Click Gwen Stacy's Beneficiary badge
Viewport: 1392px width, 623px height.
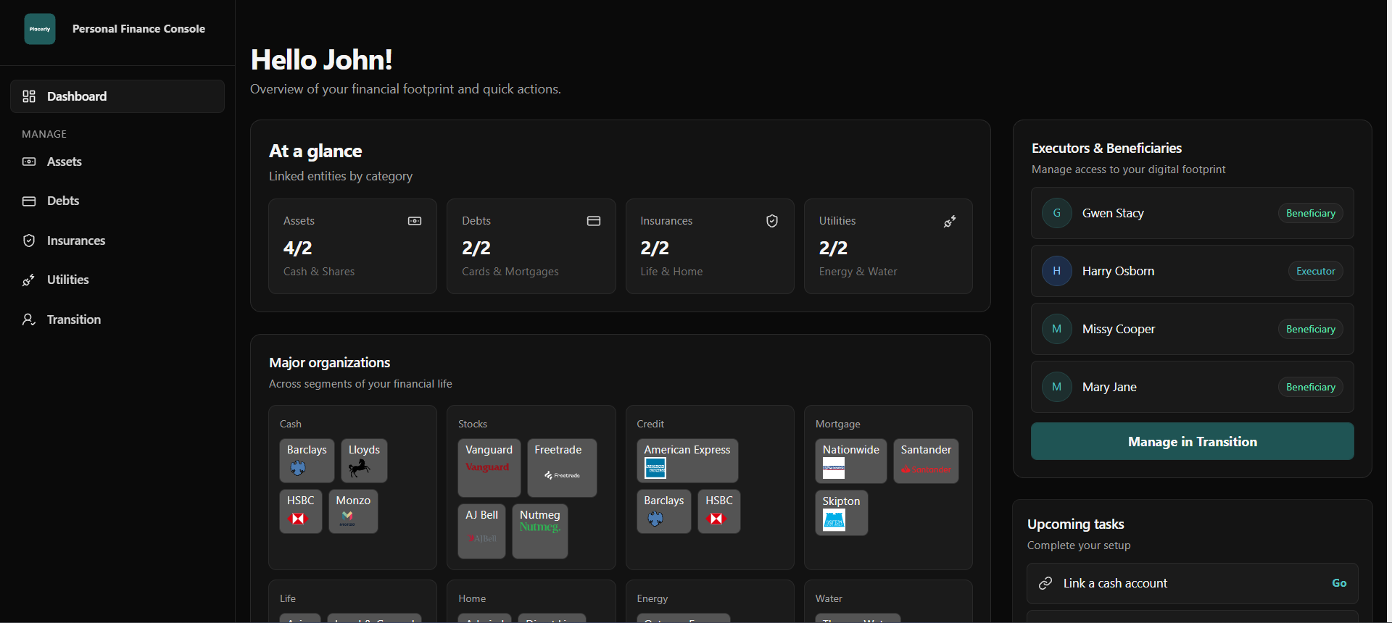1311,213
